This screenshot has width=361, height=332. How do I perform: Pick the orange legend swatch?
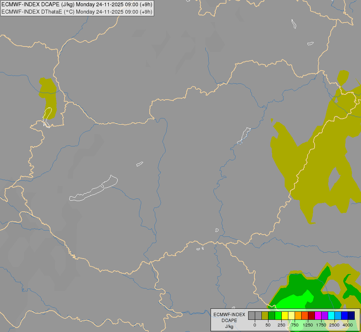298,315
